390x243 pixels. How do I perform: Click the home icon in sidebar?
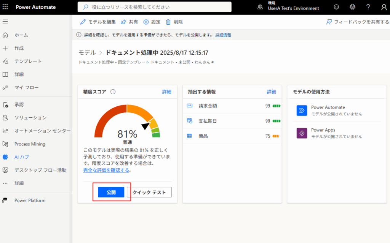coord(5,35)
